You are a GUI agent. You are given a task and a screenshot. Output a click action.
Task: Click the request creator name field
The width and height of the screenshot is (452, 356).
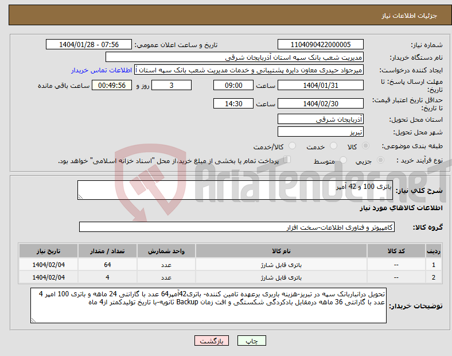tap(249, 70)
